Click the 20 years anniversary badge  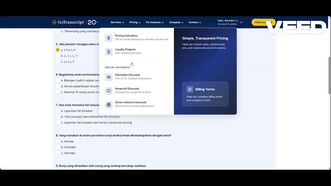[x=93, y=22]
